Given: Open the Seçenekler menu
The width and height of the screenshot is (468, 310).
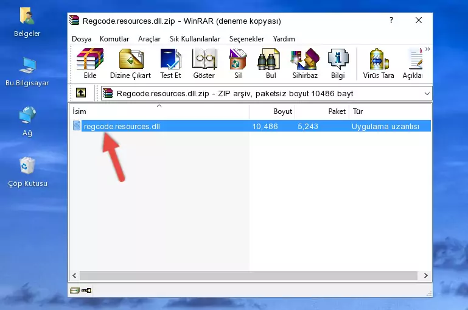Looking at the screenshot, I should 246,39.
